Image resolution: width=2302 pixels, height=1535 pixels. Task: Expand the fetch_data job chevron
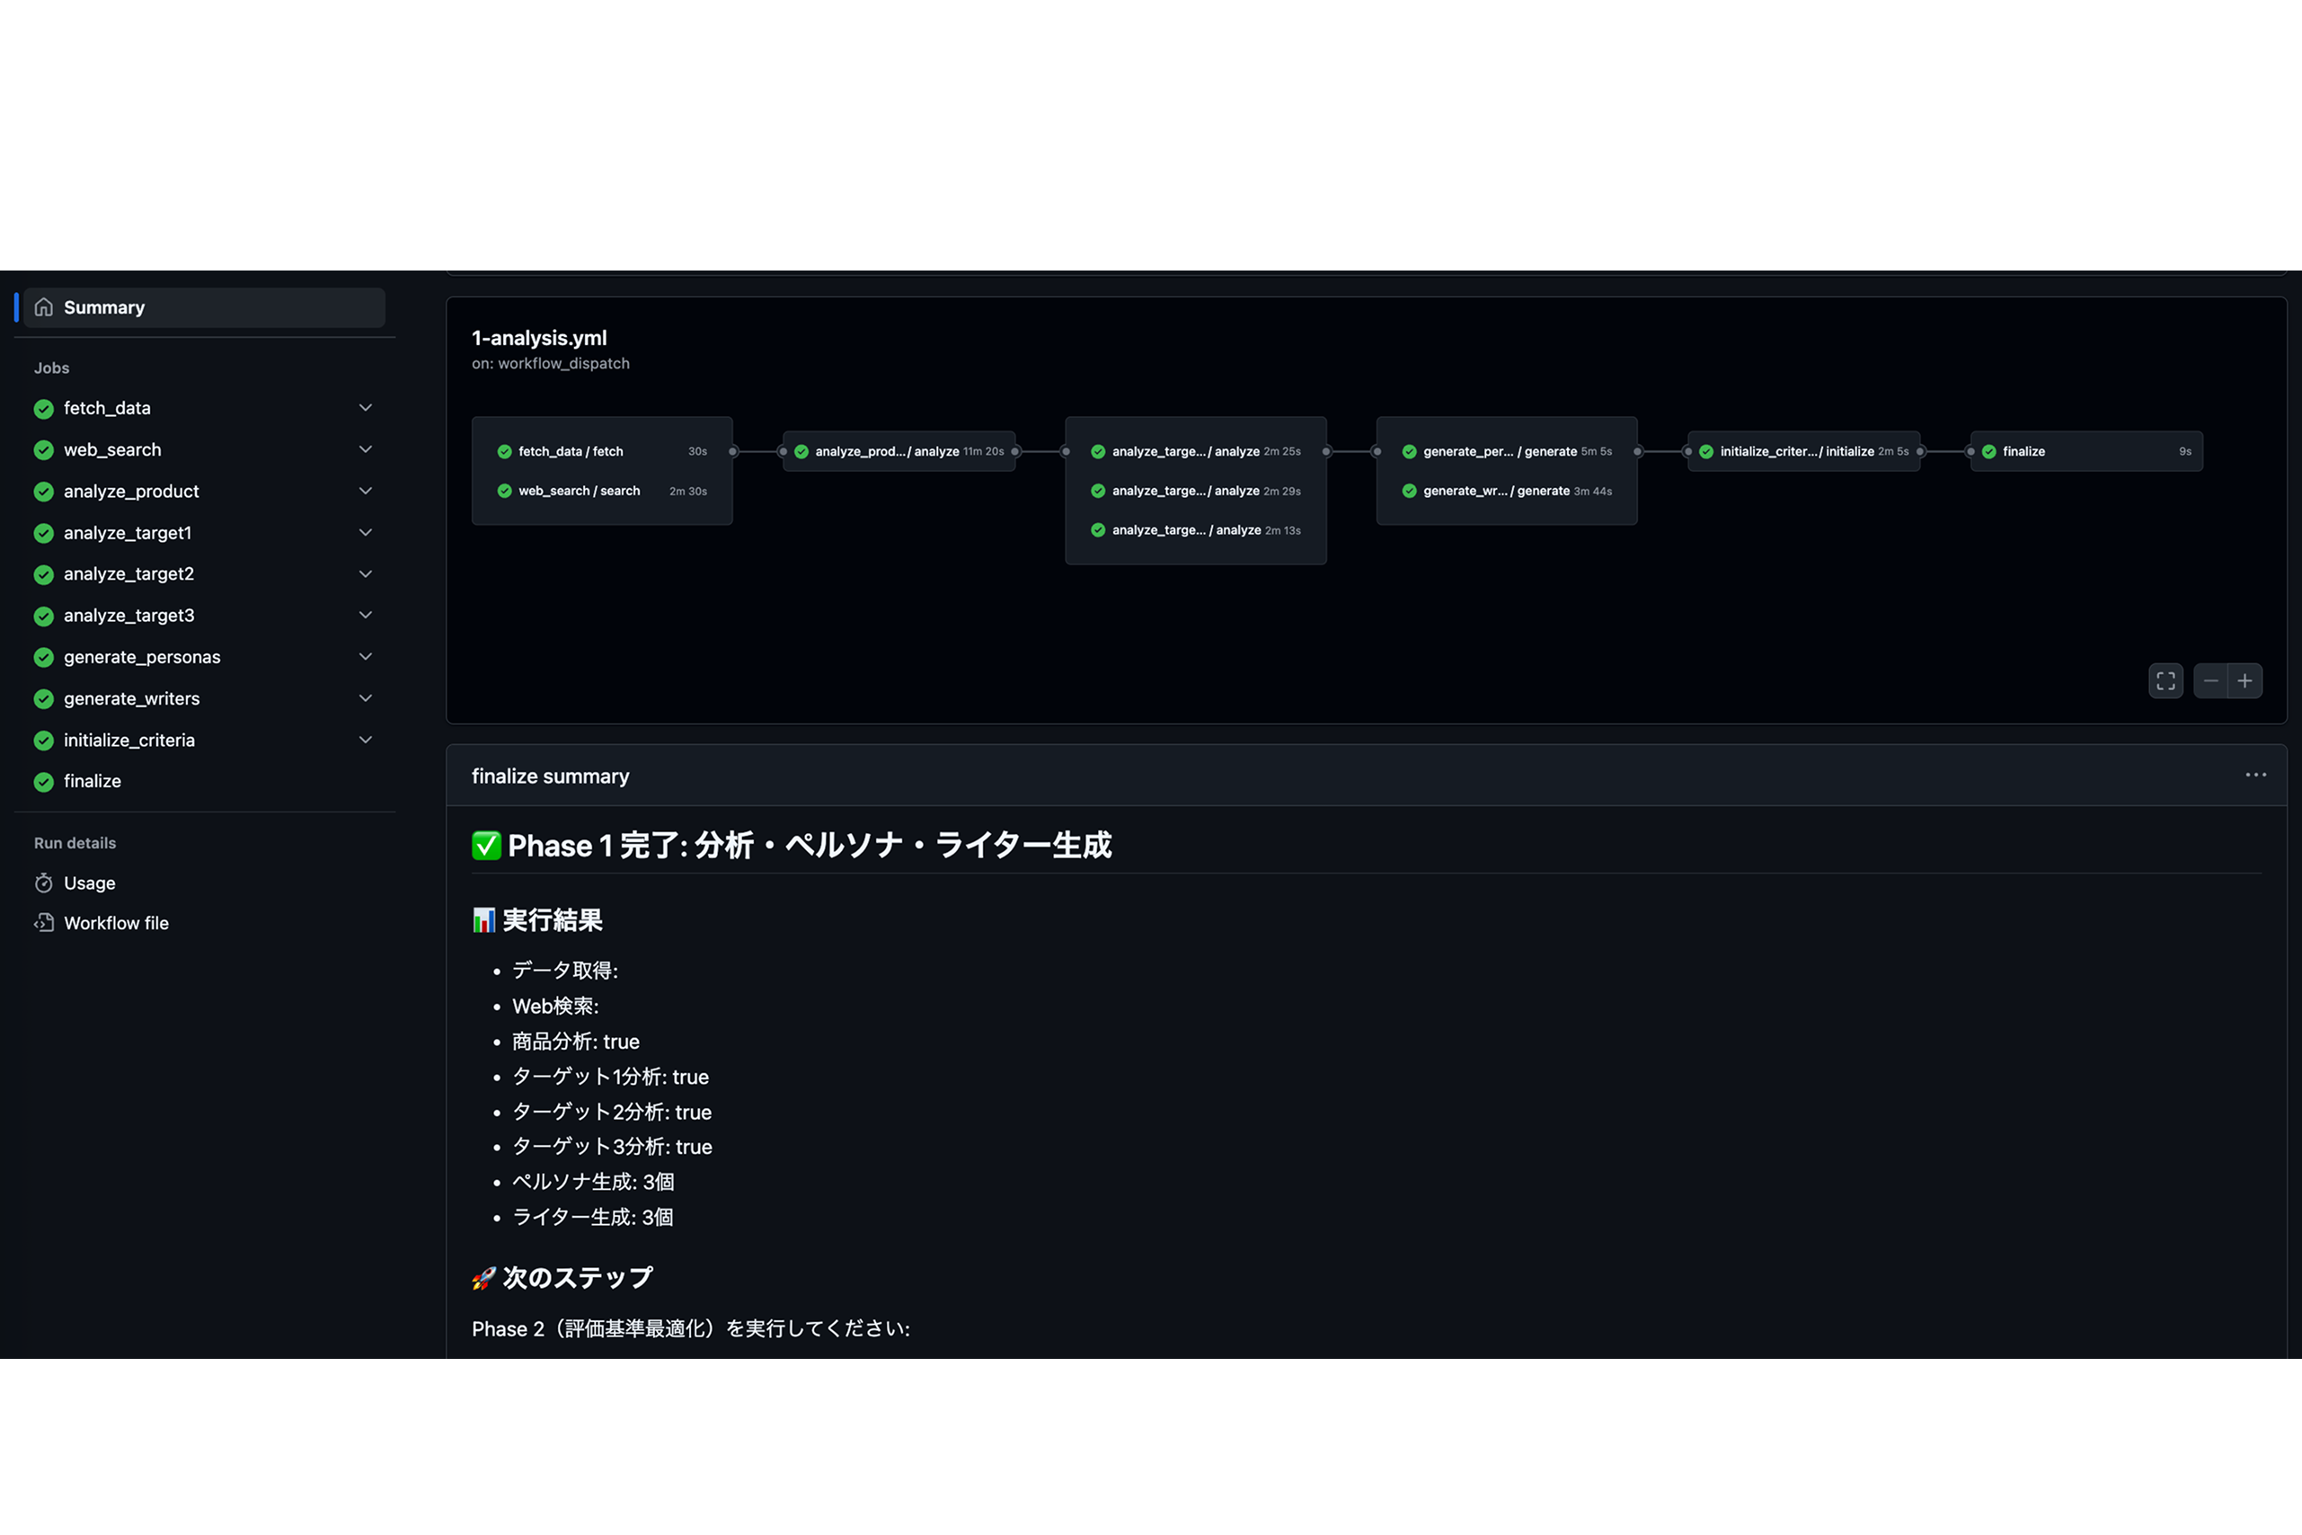(365, 407)
